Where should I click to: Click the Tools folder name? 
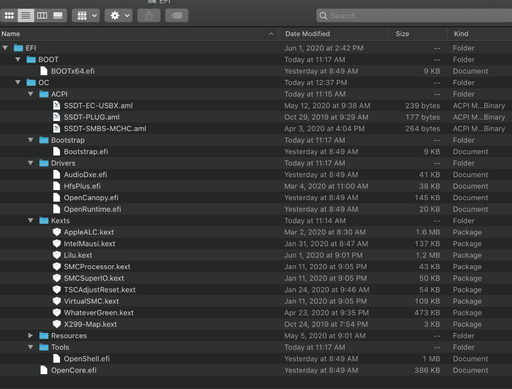pos(60,347)
